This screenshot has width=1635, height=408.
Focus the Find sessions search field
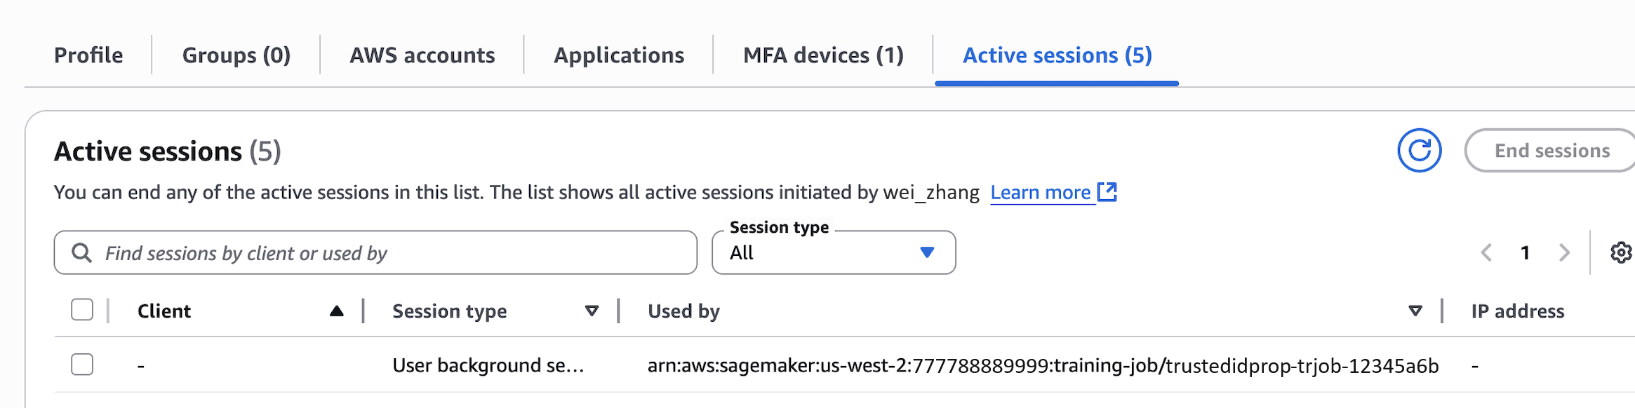coord(393,252)
